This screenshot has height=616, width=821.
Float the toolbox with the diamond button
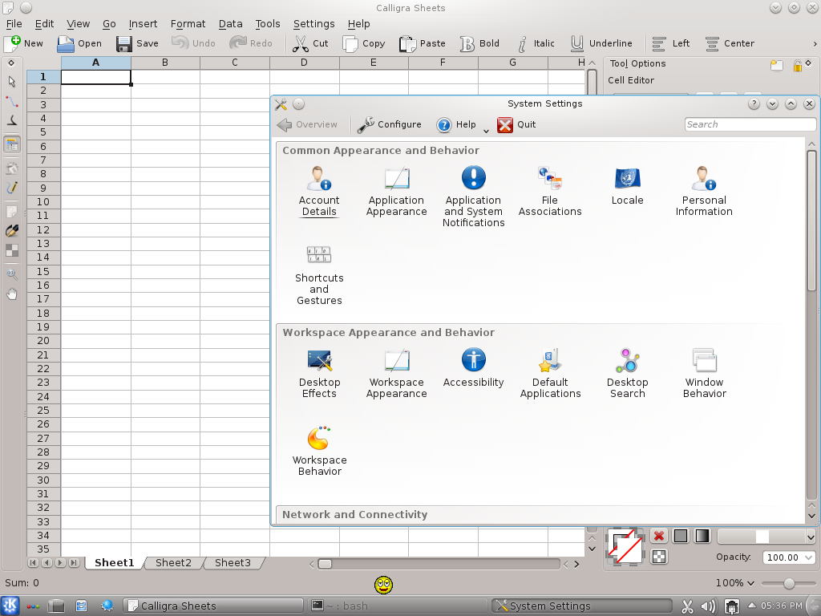pyautogui.click(x=11, y=63)
